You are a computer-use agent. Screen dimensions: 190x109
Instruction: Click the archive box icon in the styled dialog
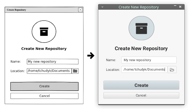[141, 29]
